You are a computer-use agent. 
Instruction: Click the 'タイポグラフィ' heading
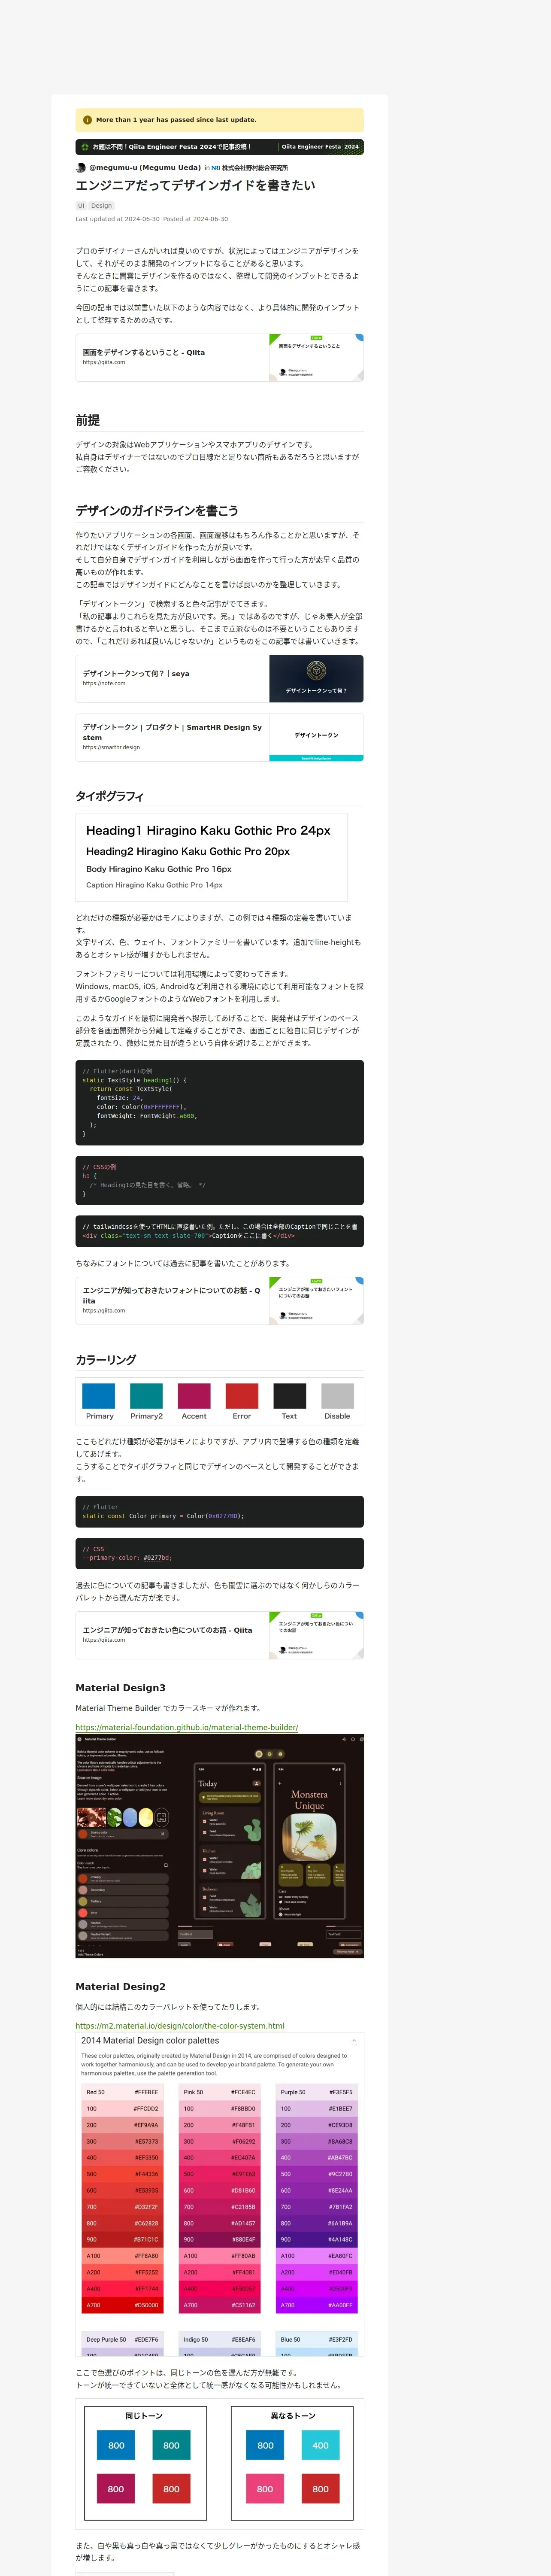[x=110, y=796]
